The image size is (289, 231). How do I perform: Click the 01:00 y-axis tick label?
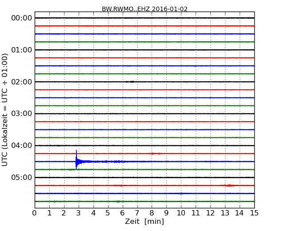tap(22, 50)
